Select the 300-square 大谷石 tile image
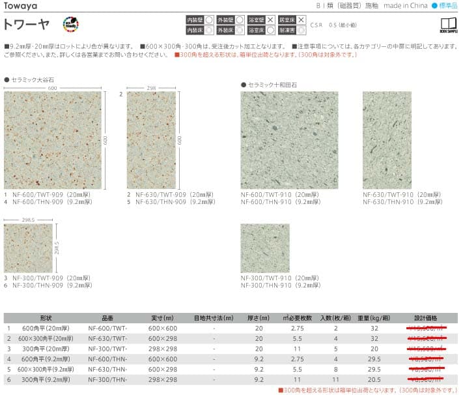463x395 pixels. coord(28,248)
